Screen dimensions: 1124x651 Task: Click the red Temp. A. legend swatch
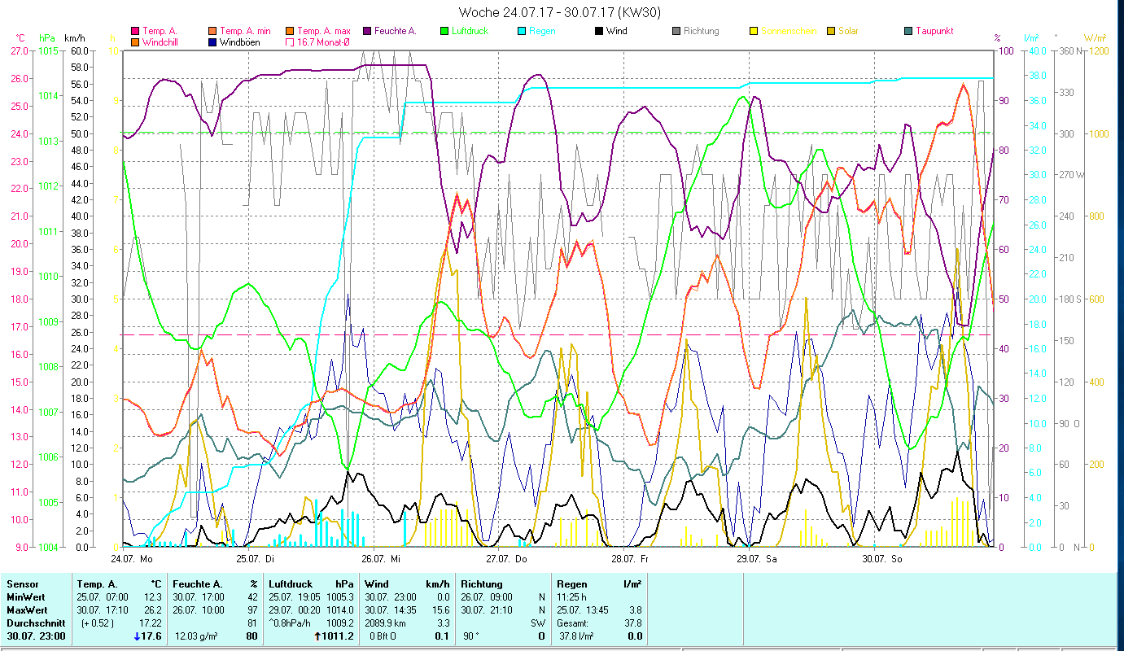pyautogui.click(x=134, y=31)
